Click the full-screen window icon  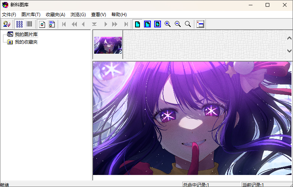coord(200,24)
